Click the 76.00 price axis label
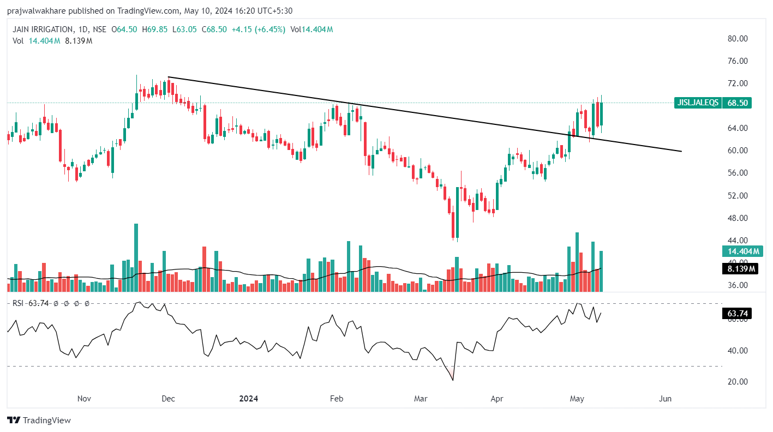This screenshot has height=432, width=773. pyautogui.click(x=738, y=61)
